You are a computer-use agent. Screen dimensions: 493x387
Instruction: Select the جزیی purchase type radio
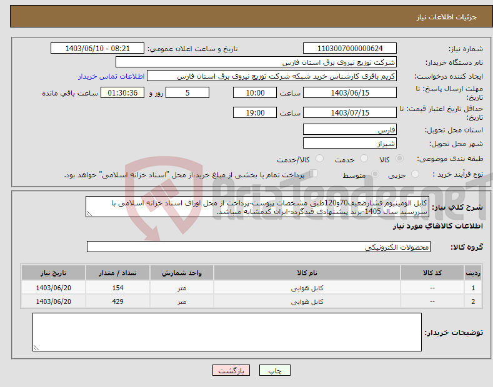[415, 174]
